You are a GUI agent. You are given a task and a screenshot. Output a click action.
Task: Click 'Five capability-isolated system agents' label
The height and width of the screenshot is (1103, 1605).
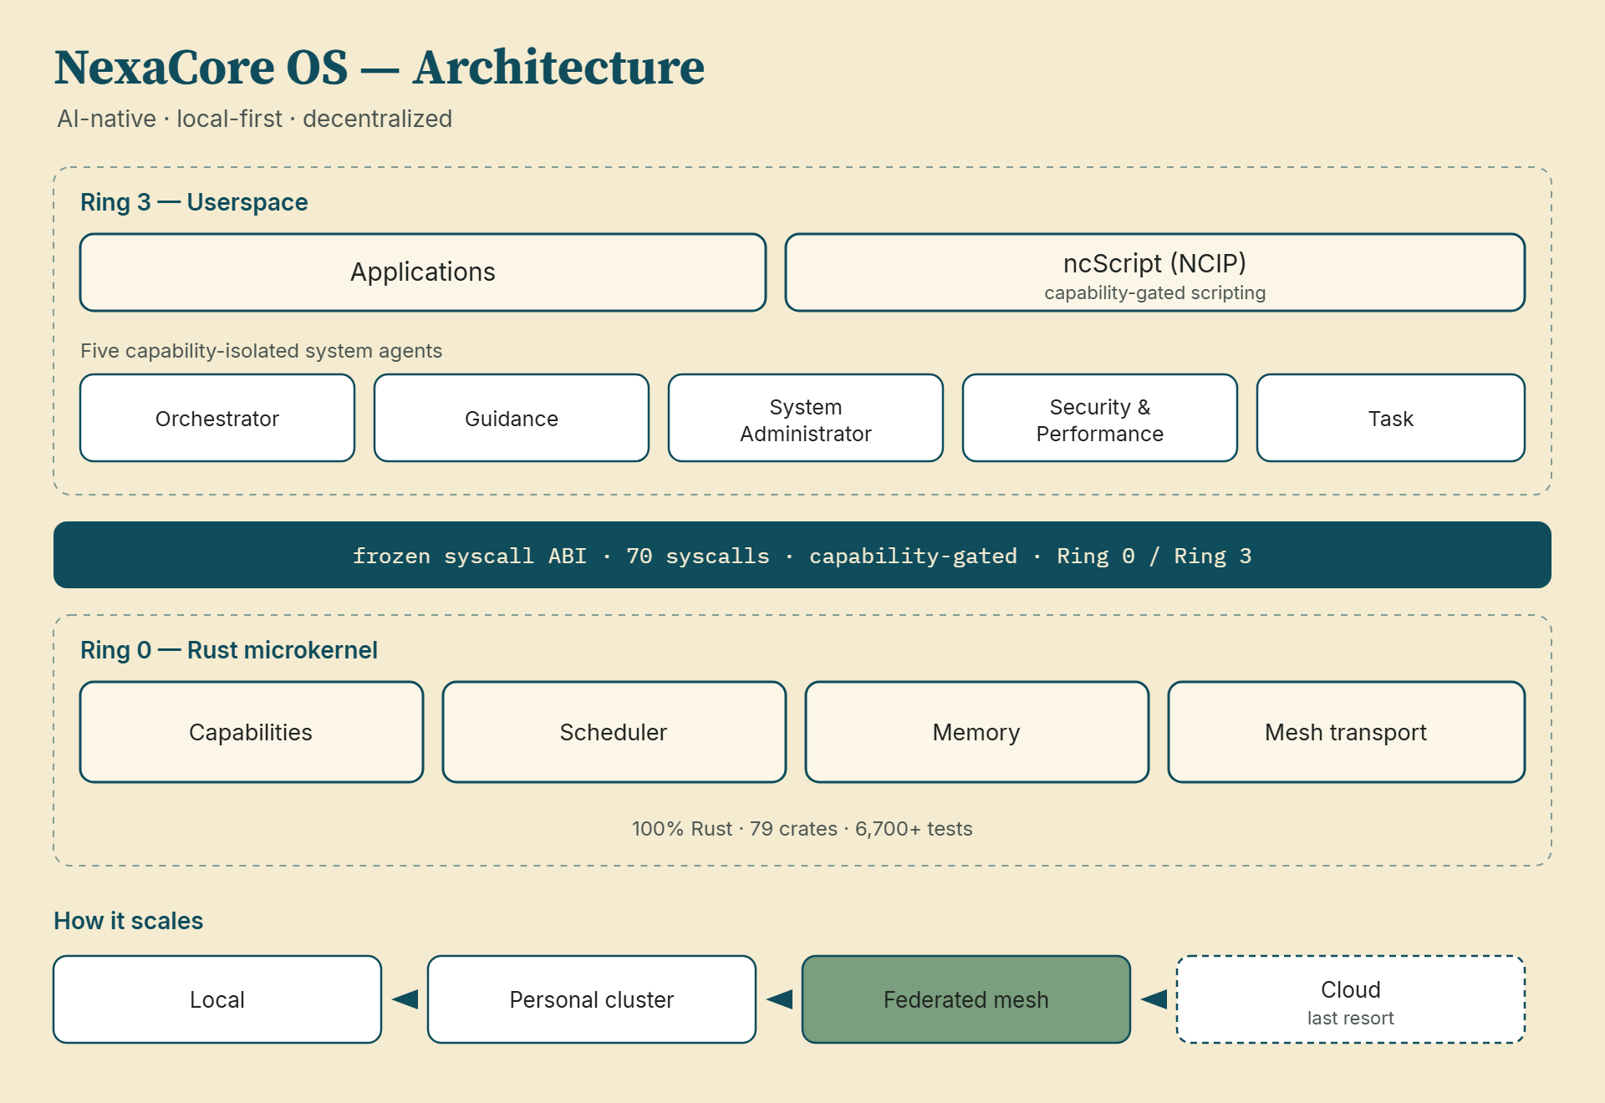(261, 351)
